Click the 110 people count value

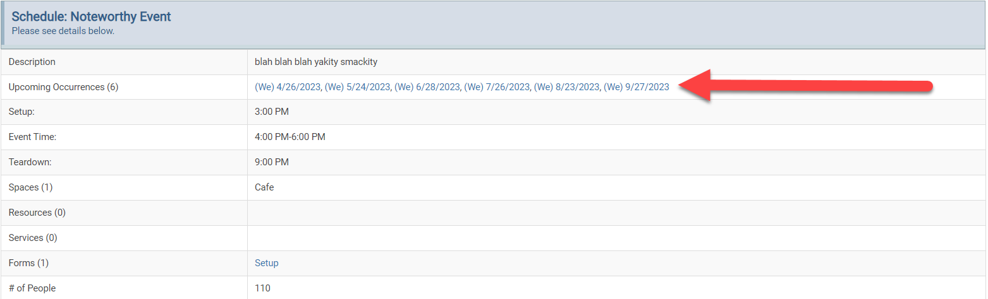[262, 288]
